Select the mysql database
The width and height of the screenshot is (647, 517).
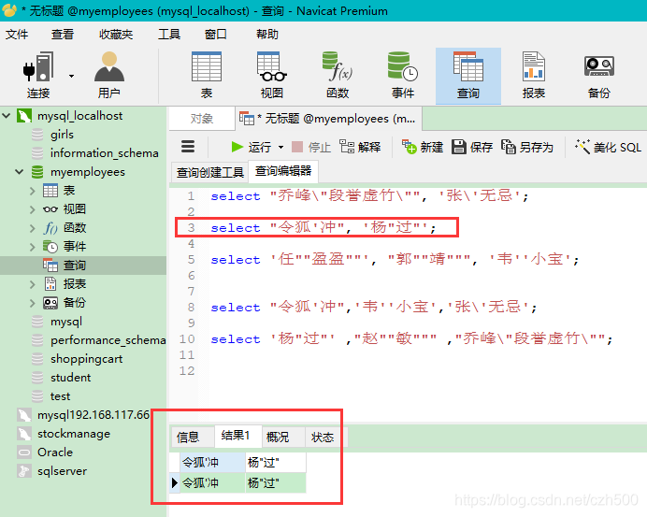pyautogui.click(x=66, y=322)
